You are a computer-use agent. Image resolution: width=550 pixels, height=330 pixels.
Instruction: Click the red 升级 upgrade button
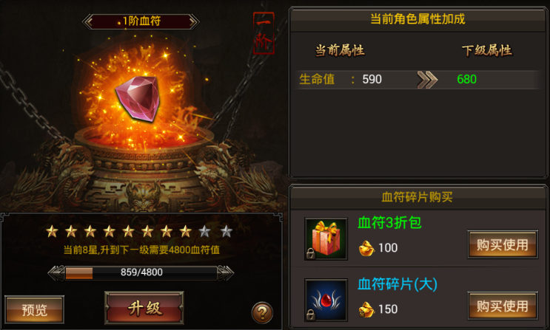pos(144,308)
